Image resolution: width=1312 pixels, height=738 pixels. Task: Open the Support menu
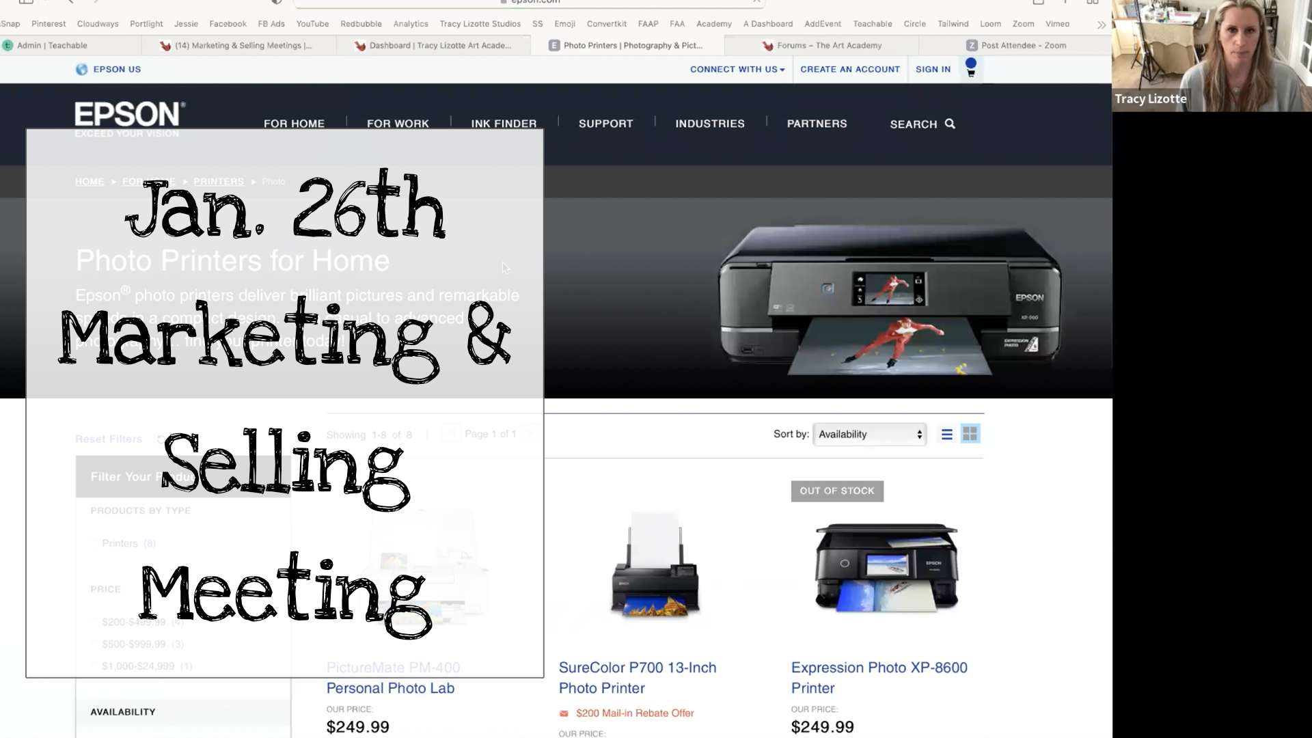pyautogui.click(x=605, y=124)
